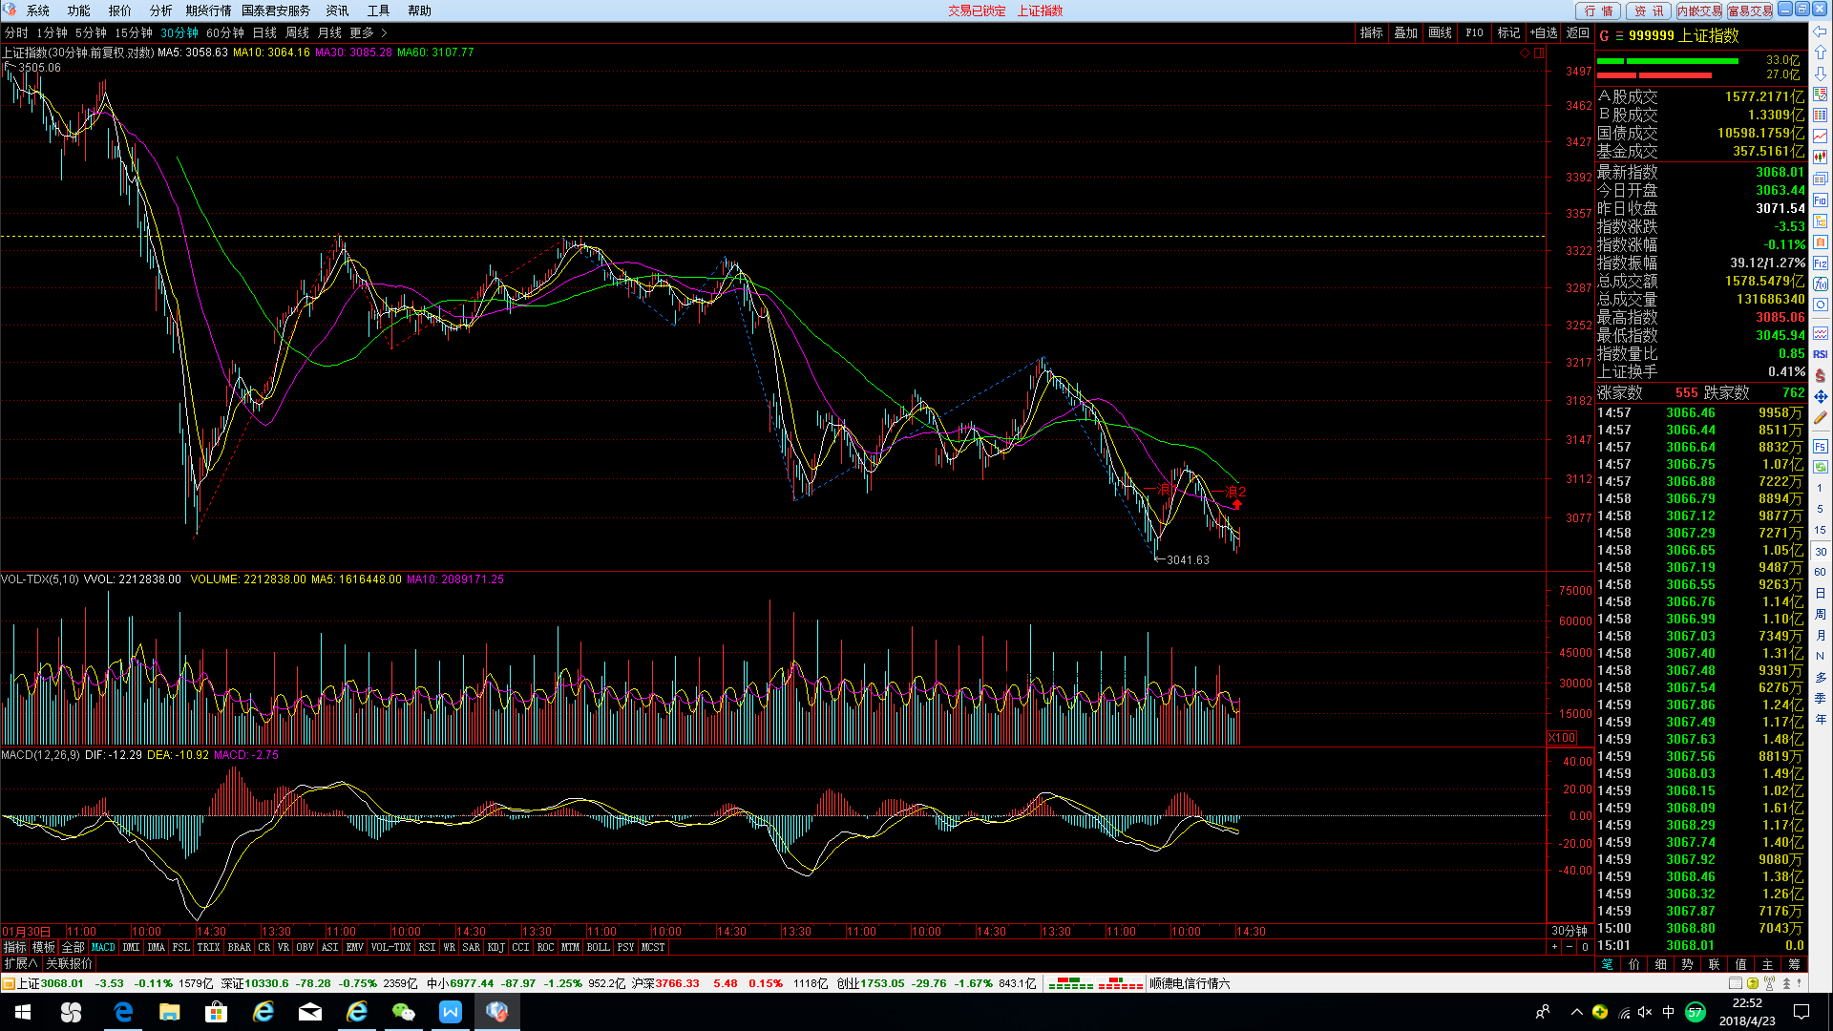Click the trend line chart sidebar icon
Screen dimensions: 1833x1031
[1820, 137]
